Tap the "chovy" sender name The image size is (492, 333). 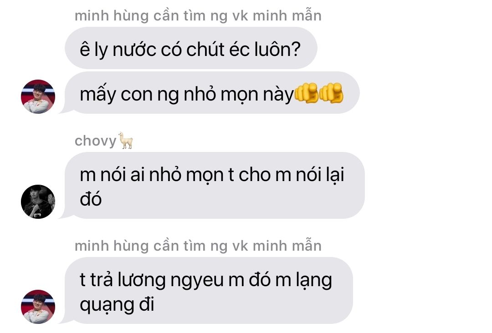click(x=95, y=141)
